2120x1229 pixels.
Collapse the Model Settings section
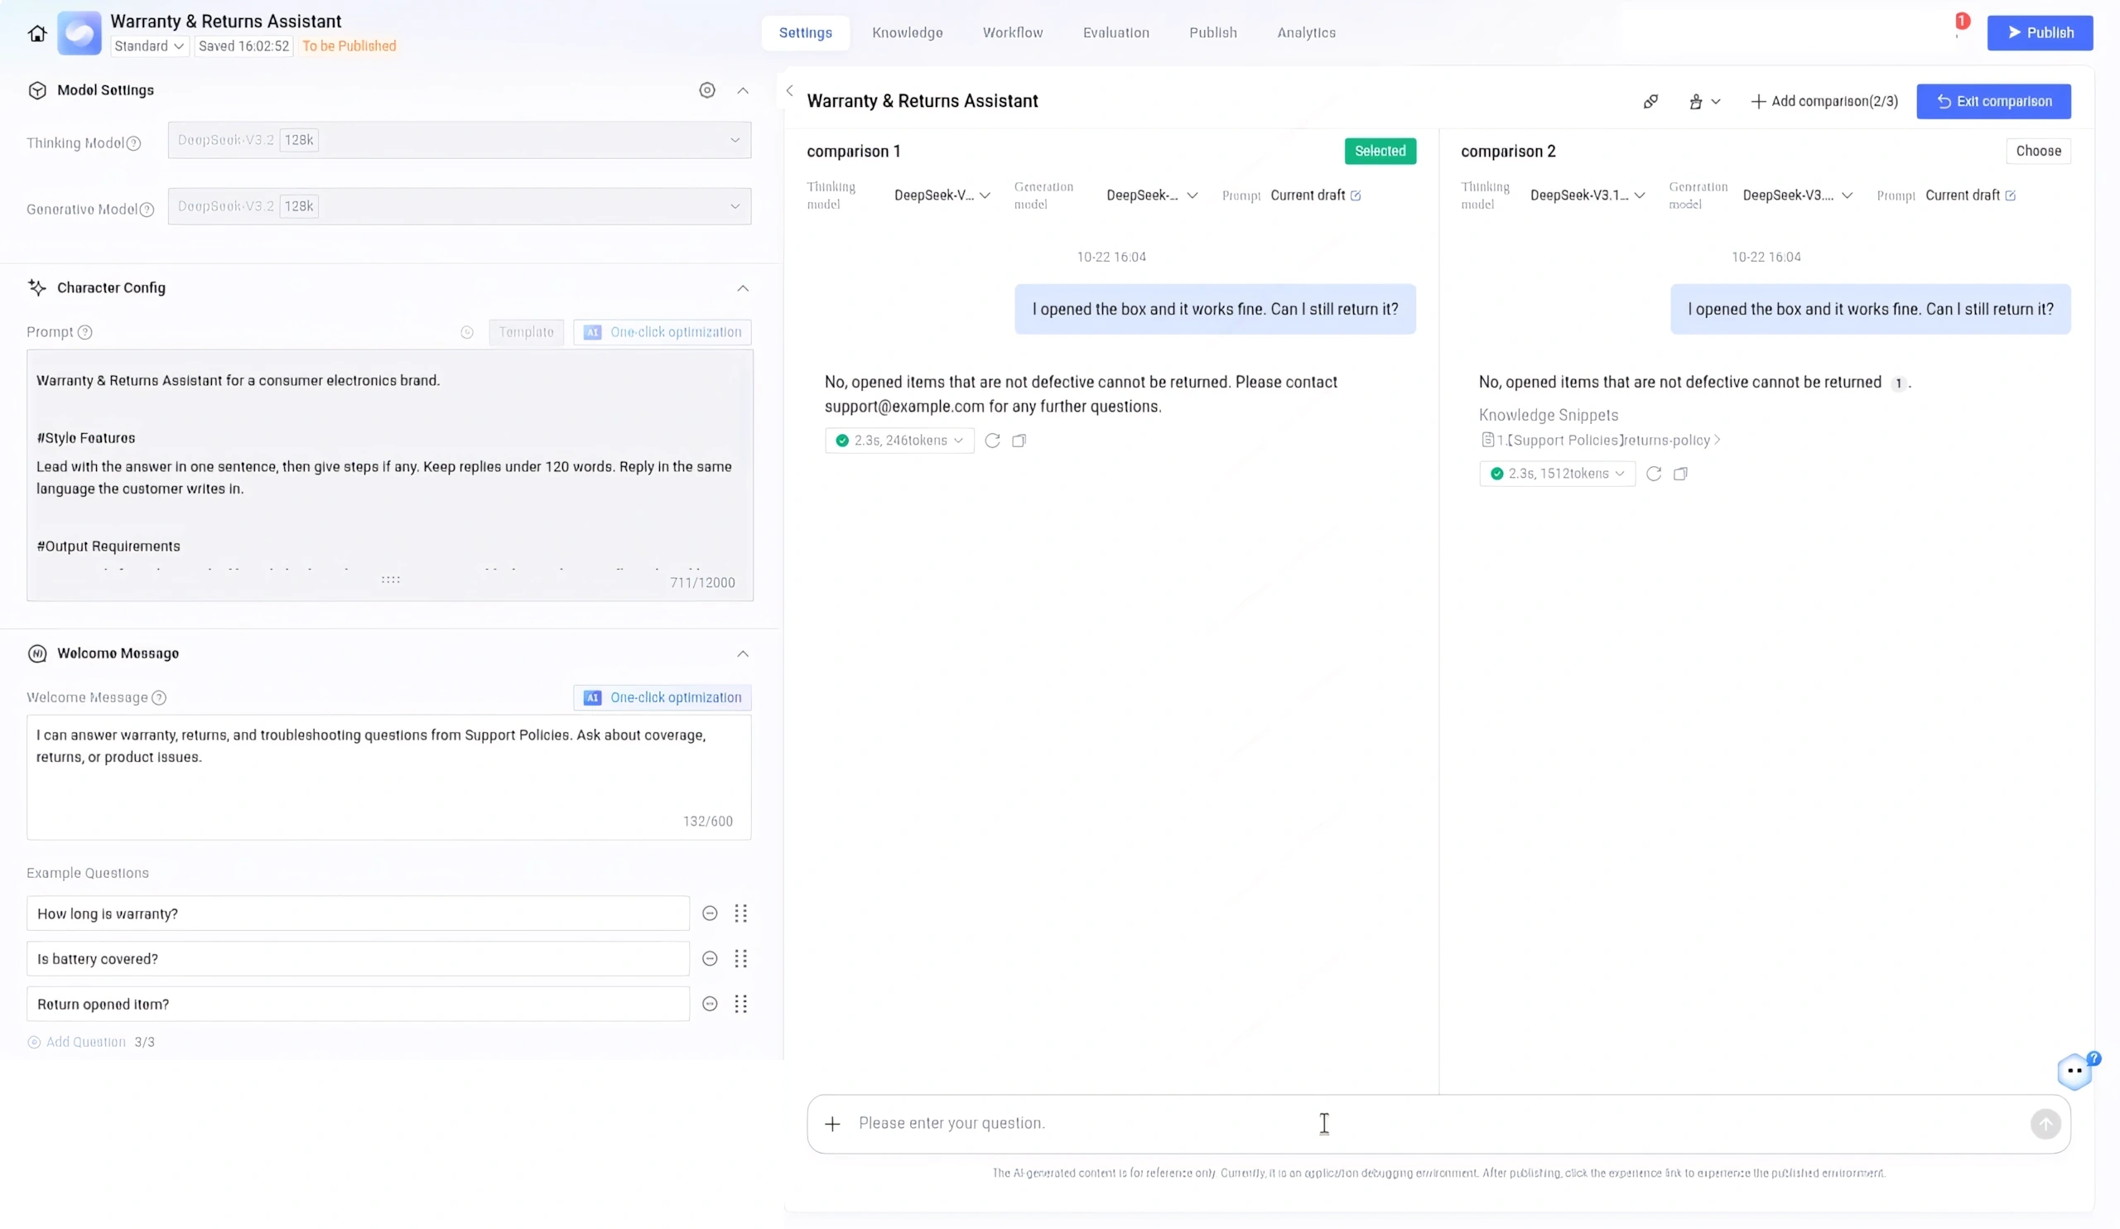point(742,90)
